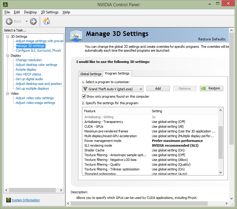Viewport: 237px width, 209px height.
Task: Open the Desktop menu
Action: click(x=30, y=12)
